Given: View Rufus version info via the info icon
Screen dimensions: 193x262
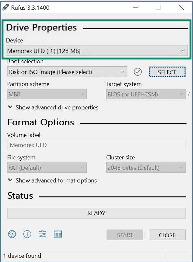Looking at the screenshot, I should point(27,234).
